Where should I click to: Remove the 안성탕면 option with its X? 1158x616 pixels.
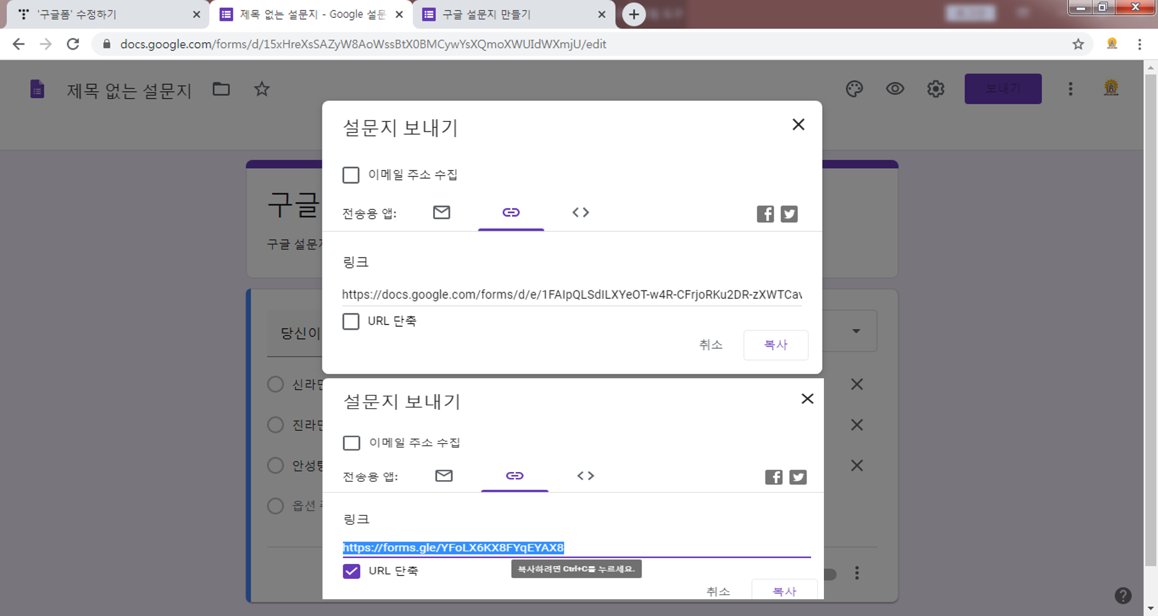857,466
